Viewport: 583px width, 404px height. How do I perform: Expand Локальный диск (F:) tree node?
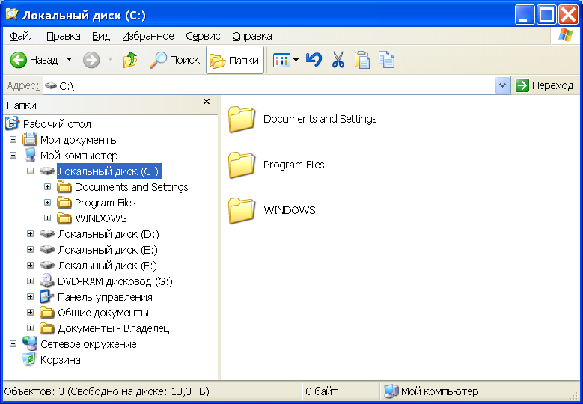click(x=31, y=266)
